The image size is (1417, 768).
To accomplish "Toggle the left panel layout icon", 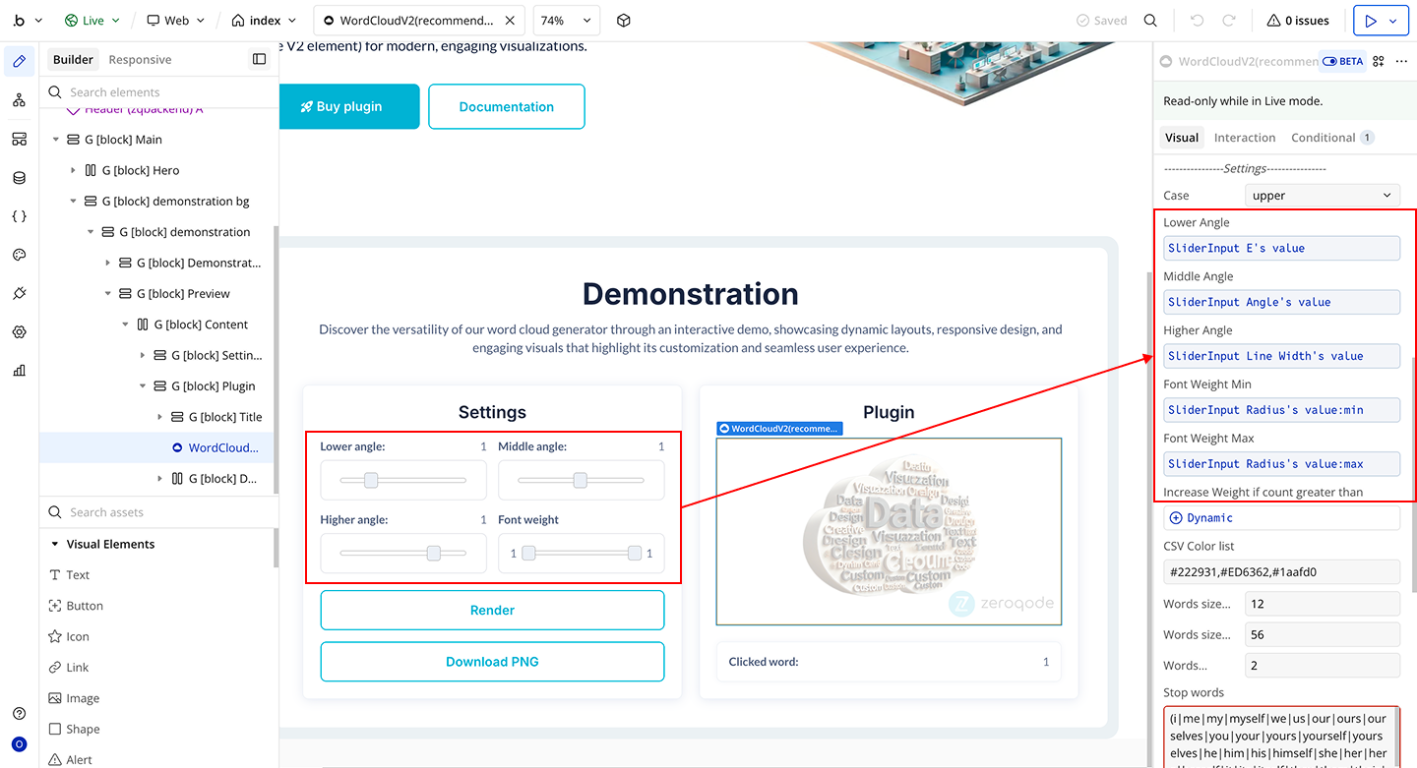I will (260, 59).
